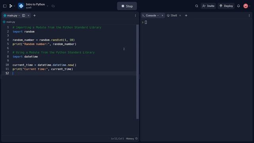The image size is (254, 143).
Task: Open file History in status bar
Action: (x=130, y=139)
